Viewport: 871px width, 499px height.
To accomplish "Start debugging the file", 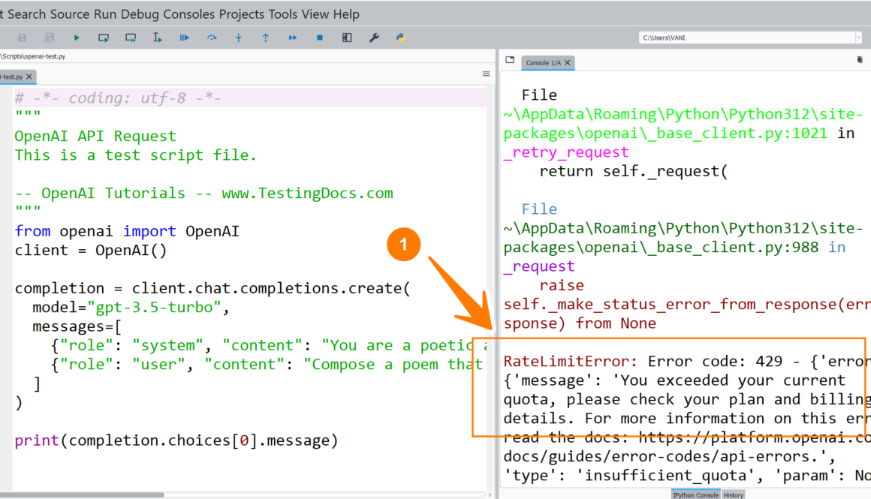I will pyautogui.click(x=185, y=38).
